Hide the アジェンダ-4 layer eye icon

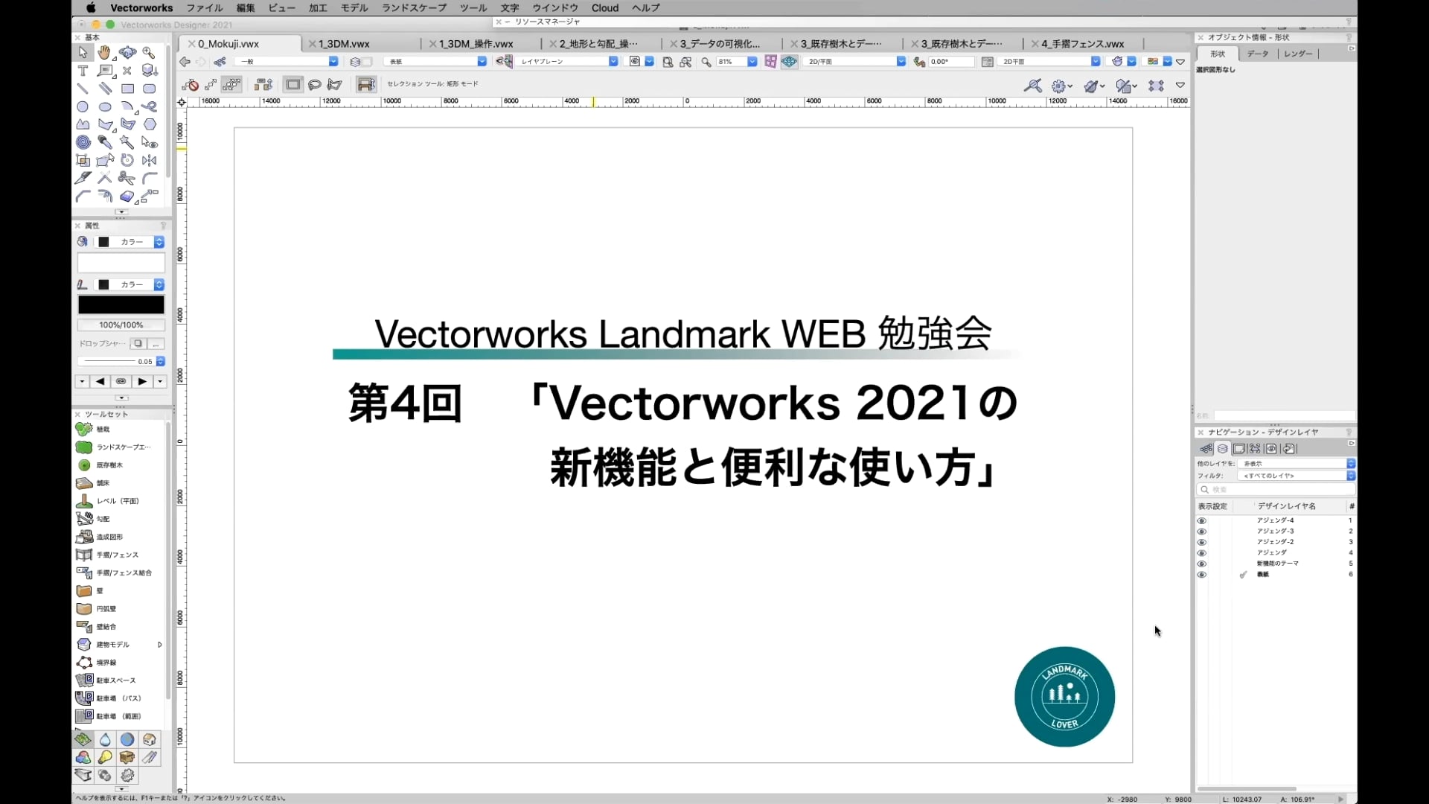[x=1201, y=520]
